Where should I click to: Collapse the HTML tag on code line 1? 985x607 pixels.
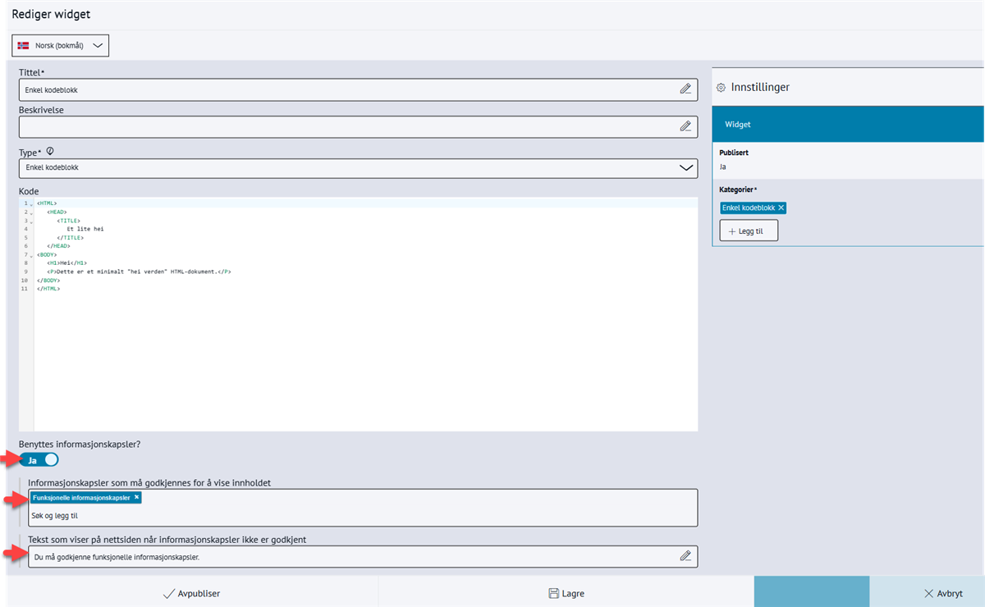coord(31,203)
